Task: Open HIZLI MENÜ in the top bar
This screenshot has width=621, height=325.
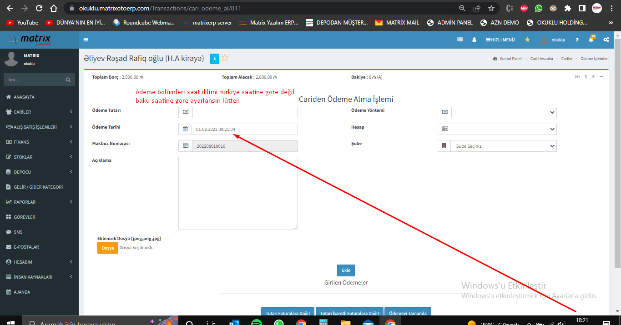Action: click(500, 40)
